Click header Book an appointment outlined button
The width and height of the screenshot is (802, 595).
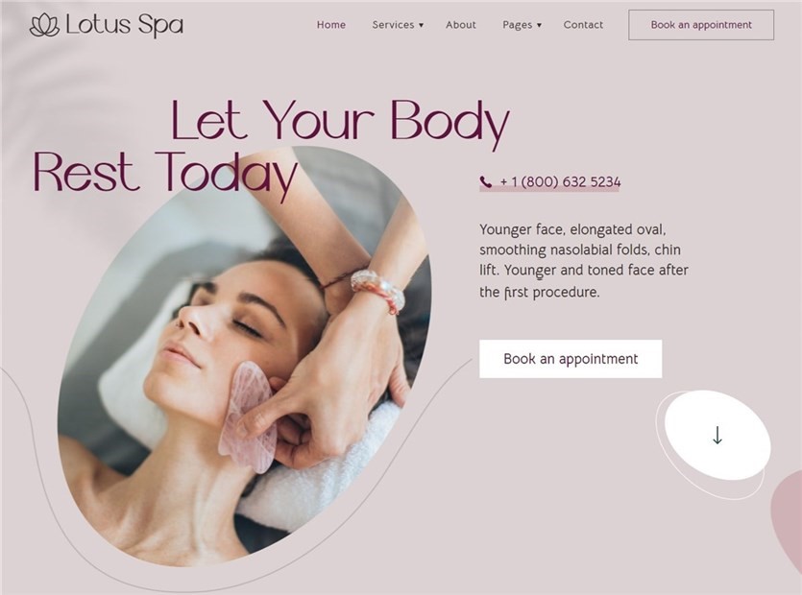701,25
